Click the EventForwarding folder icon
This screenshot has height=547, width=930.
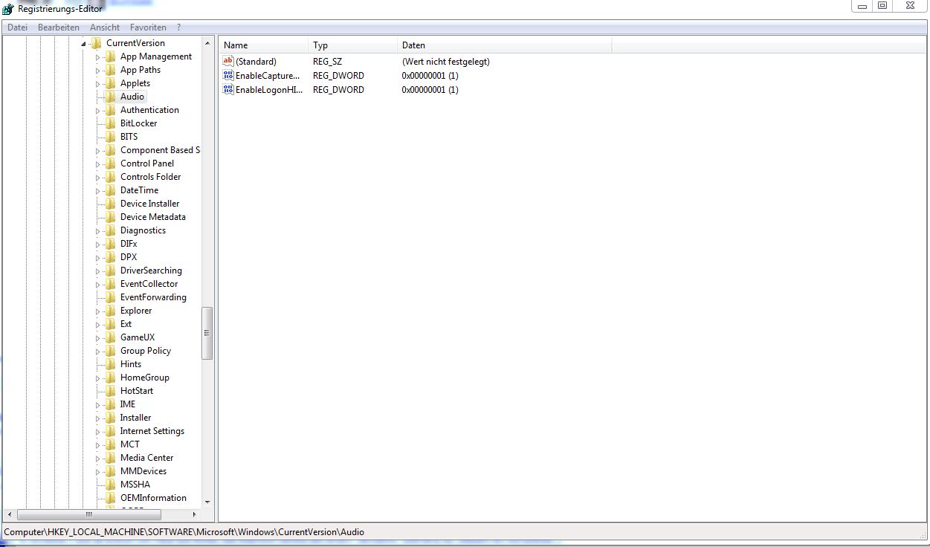(110, 297)
